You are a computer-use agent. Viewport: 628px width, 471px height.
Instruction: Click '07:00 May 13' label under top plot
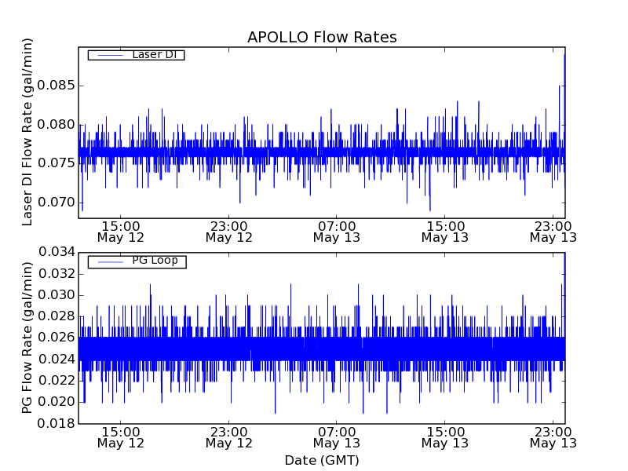[337, 231]
